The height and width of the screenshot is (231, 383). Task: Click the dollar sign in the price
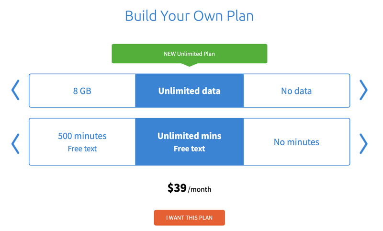170,188
